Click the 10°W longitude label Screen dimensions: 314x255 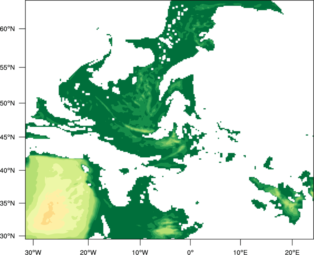click(x=140, y=252)
